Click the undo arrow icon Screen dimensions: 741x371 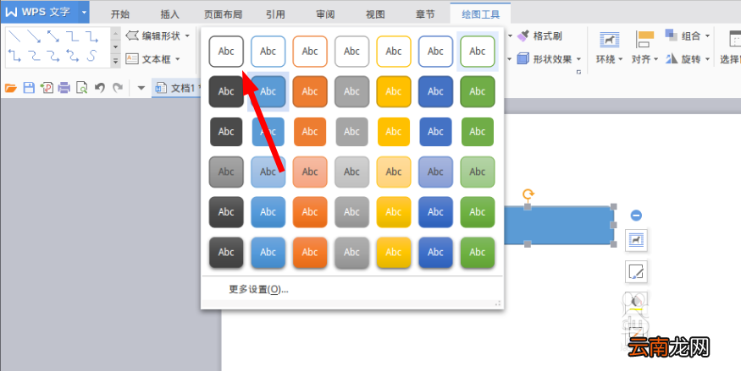point(99,88)
